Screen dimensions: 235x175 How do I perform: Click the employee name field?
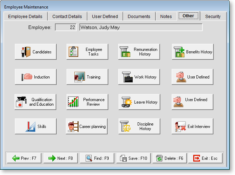[141, 27]
